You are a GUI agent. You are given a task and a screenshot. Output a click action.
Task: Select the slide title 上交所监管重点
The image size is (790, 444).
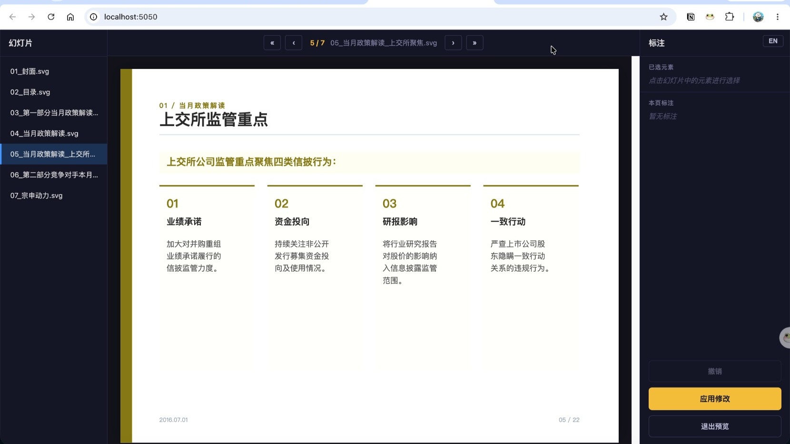pyautogui.click(x=214, y=119)
